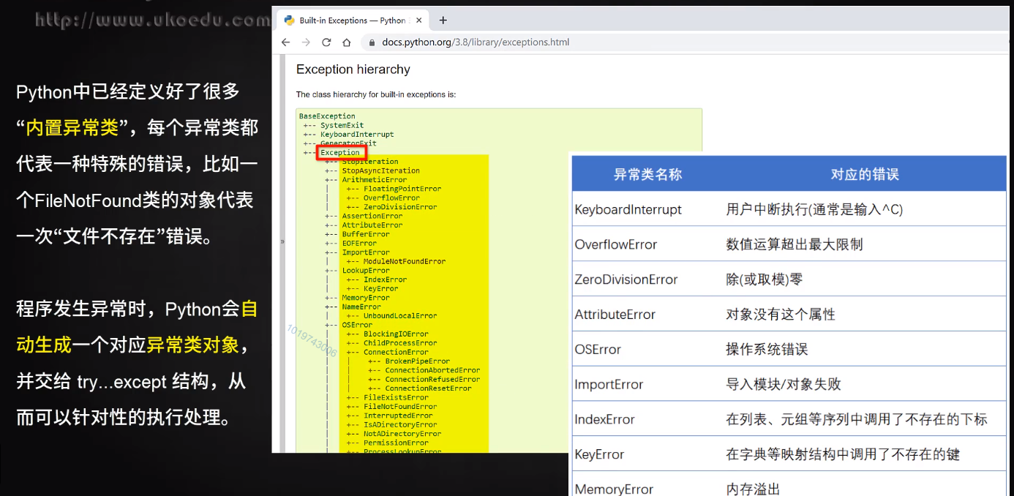The height and width of the screenshot is (496, 1014).
Task: Click BufferError in the tree
Action: coord(366,234)
